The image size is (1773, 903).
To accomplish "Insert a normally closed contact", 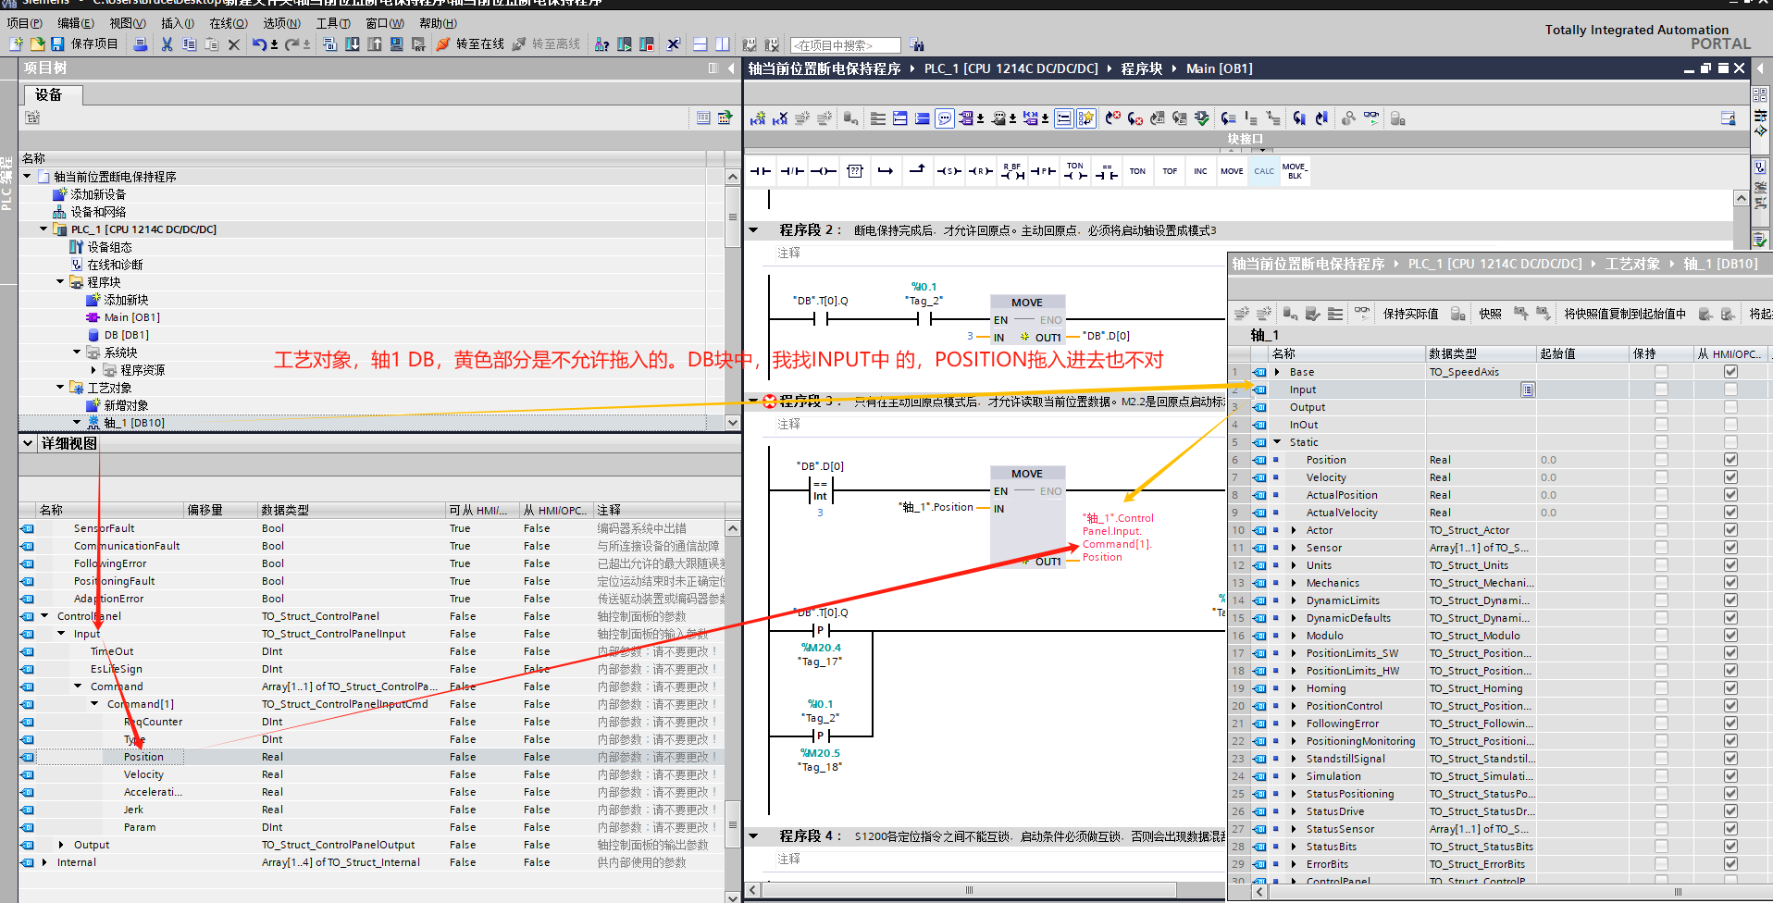I will [791, 171].
